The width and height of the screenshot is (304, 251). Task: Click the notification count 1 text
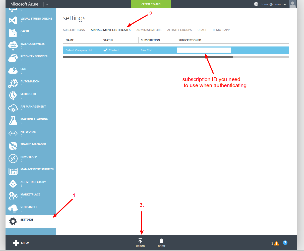[x=272, y=243]
